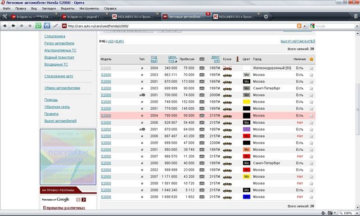The image size is (360, 216).
Task: Open the RSS feed icon in address bar
Action: 299,26
